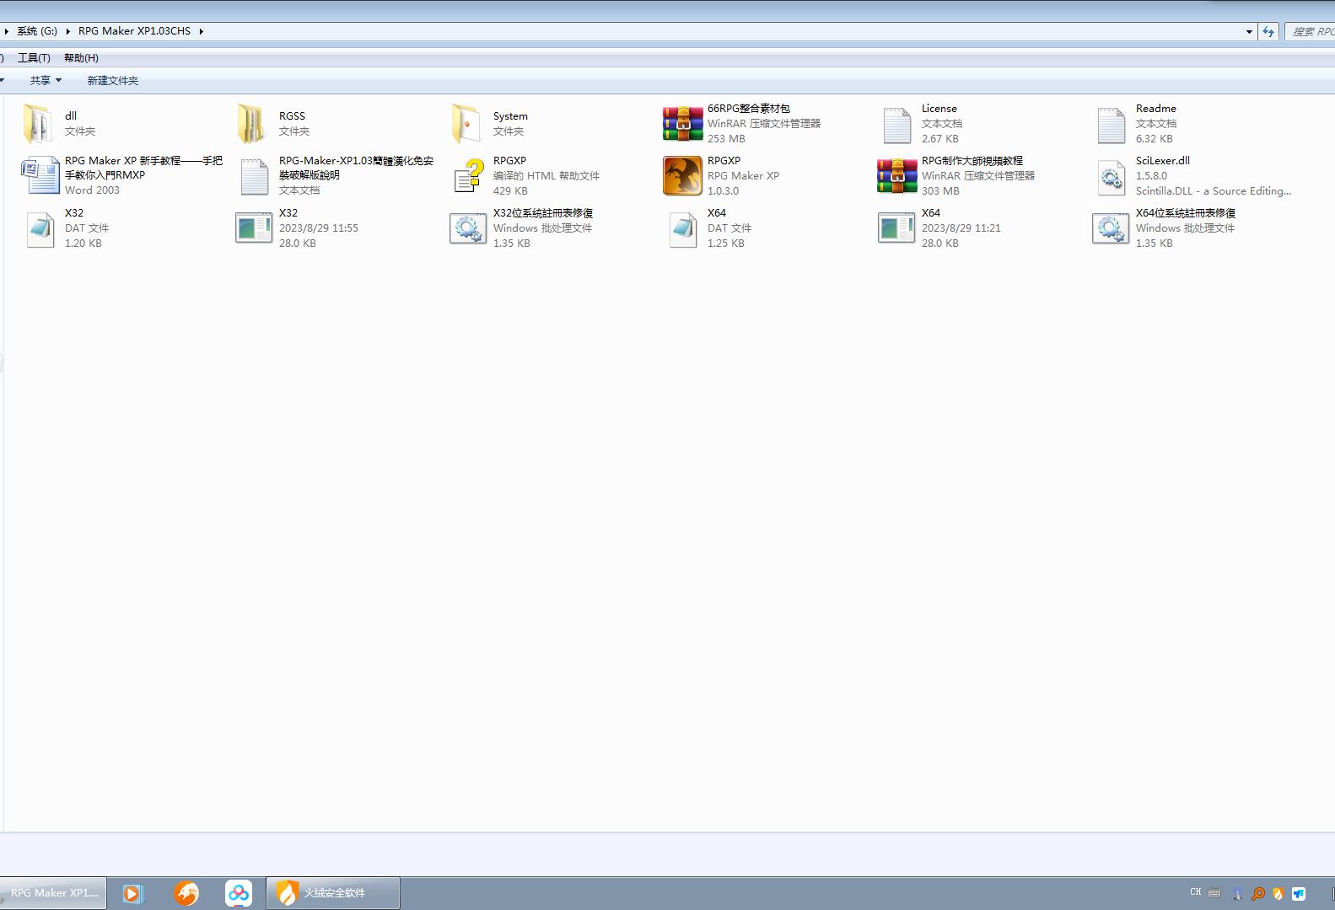1335x910 pixels.
Task: Open the 帮助(H) menu
Action: pos(81,58)
